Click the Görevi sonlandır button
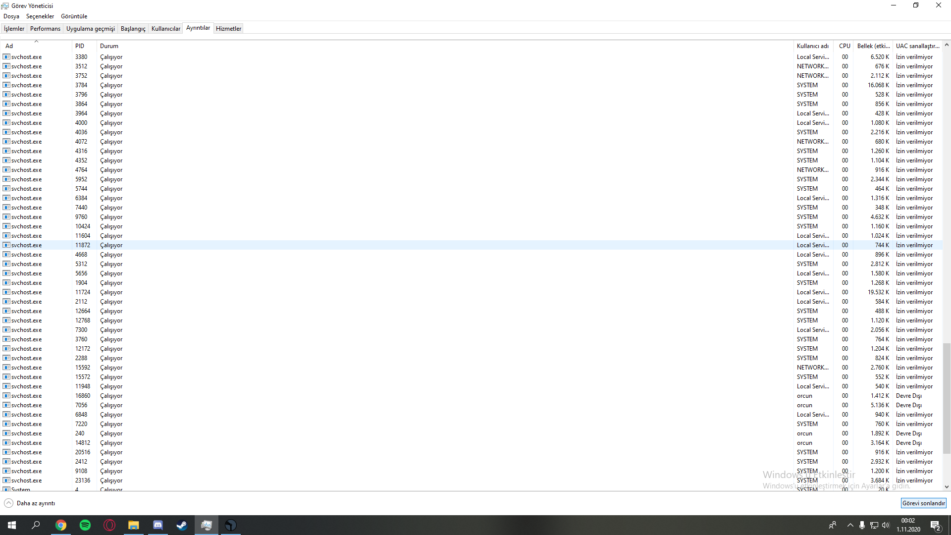The image size is (951, 535). pyautogui.click(x=923, y=503)
